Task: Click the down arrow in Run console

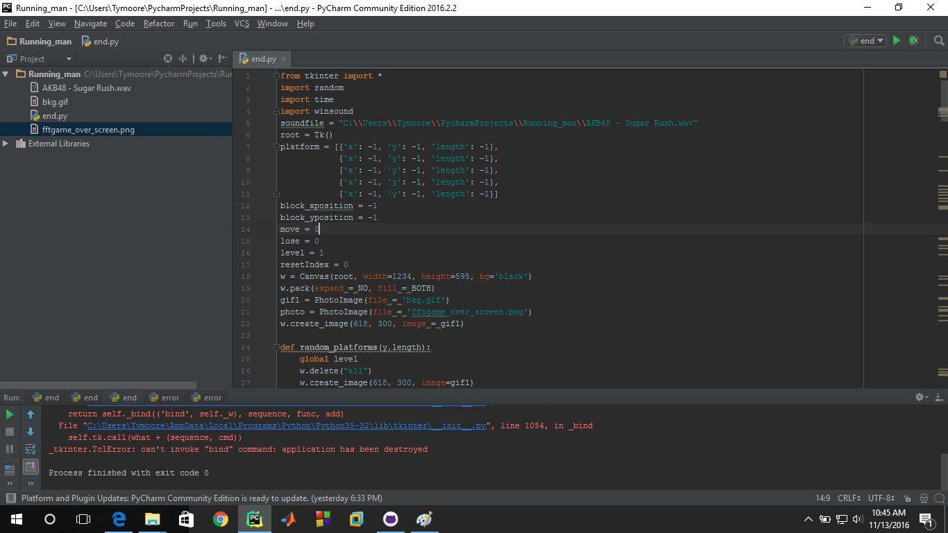Action: (31, 432)
